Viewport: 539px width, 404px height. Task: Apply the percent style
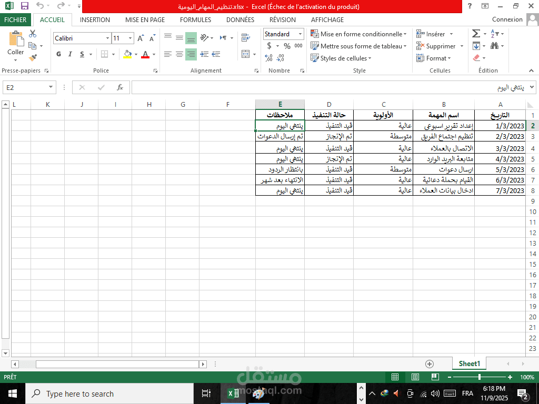287,46
